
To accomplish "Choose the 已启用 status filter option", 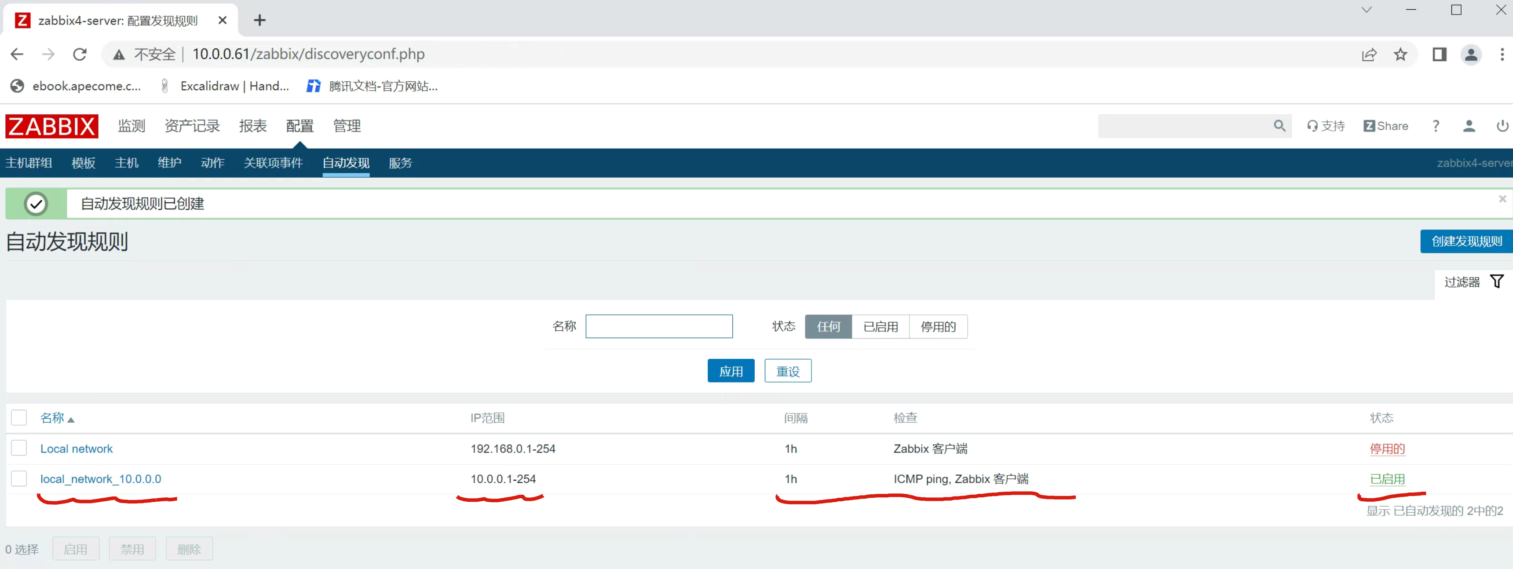I will tap(880, 326).
